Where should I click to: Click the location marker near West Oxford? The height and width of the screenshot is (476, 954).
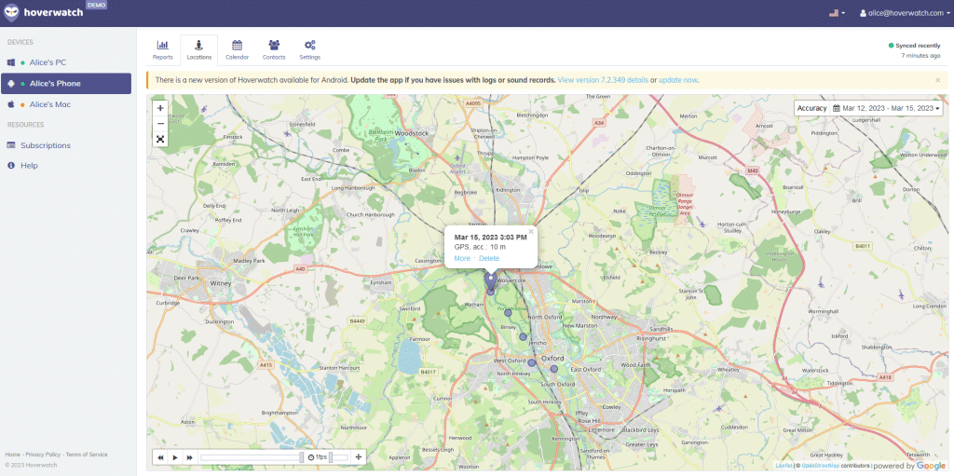point(531,362)
